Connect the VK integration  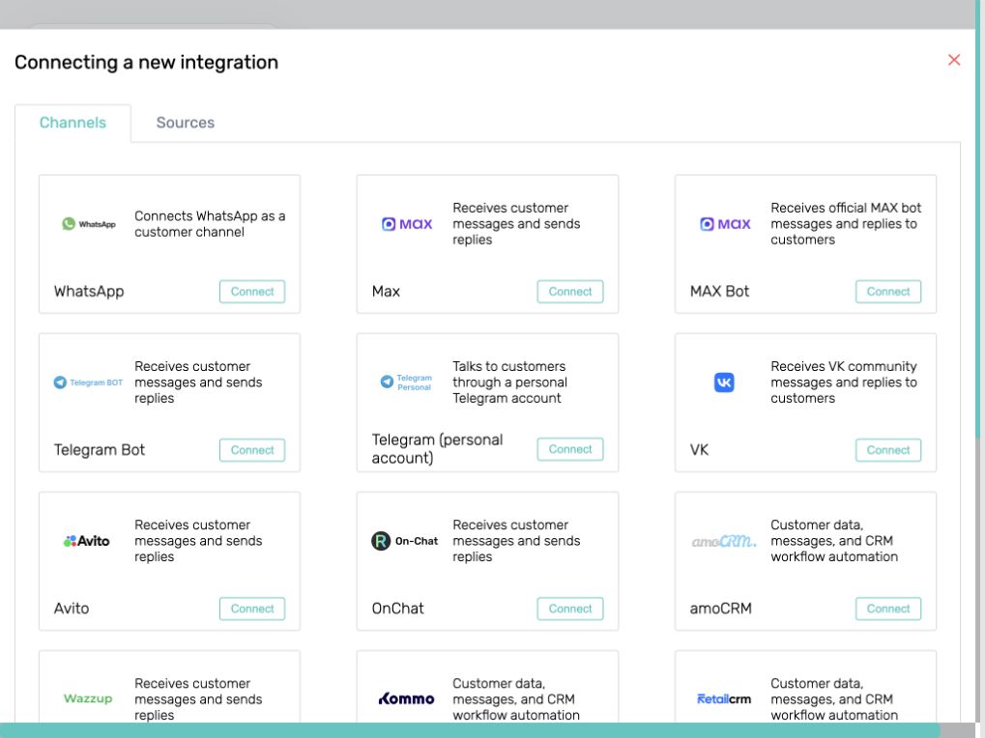point(887,450)
